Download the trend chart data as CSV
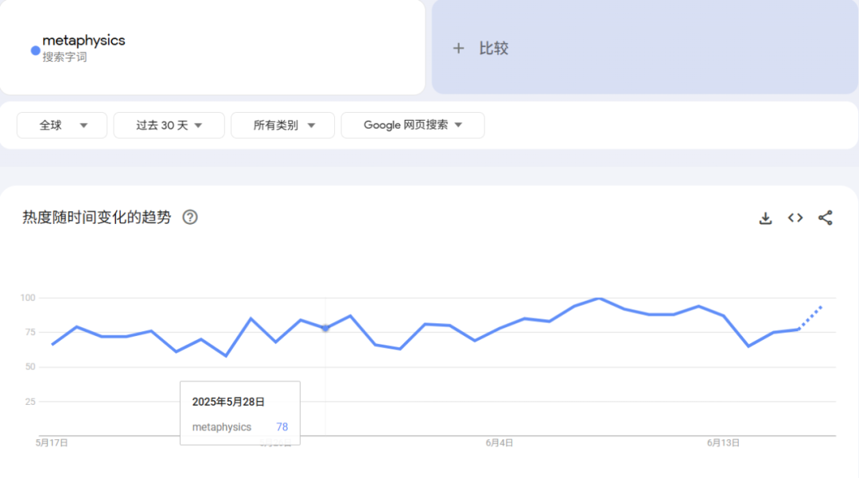Viewport: 859px width, 478px height. click(x=765, y=218)
